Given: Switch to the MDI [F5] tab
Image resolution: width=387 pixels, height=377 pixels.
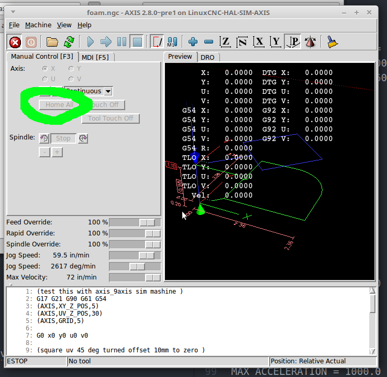Looking at the screenshot, I should click(x=95, y=57).
